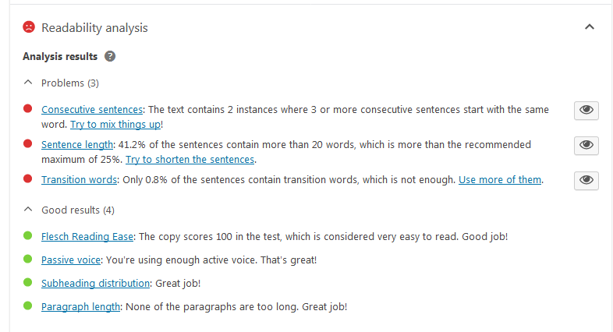Click the red bullet beside Transition words
Viewport: 613px width, 332px height.
pyautogui.click(x=28, y=179)
